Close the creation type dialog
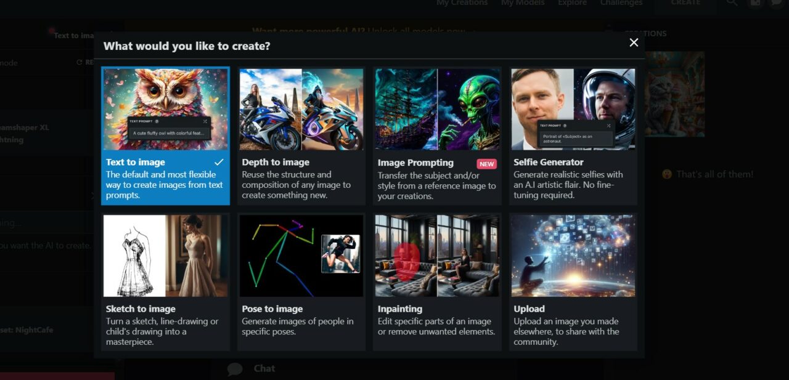Viewport: 789px width, 380px height. click(634, 42)
